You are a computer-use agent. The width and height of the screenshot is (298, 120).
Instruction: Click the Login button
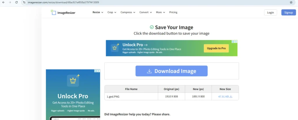click(270, 12)
